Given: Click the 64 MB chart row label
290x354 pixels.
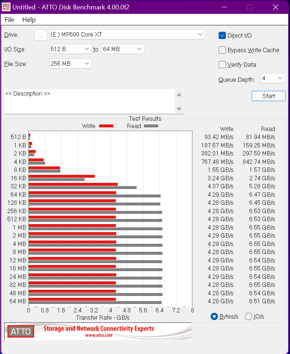Looking at the screenshot, I should tap(18, 301).
